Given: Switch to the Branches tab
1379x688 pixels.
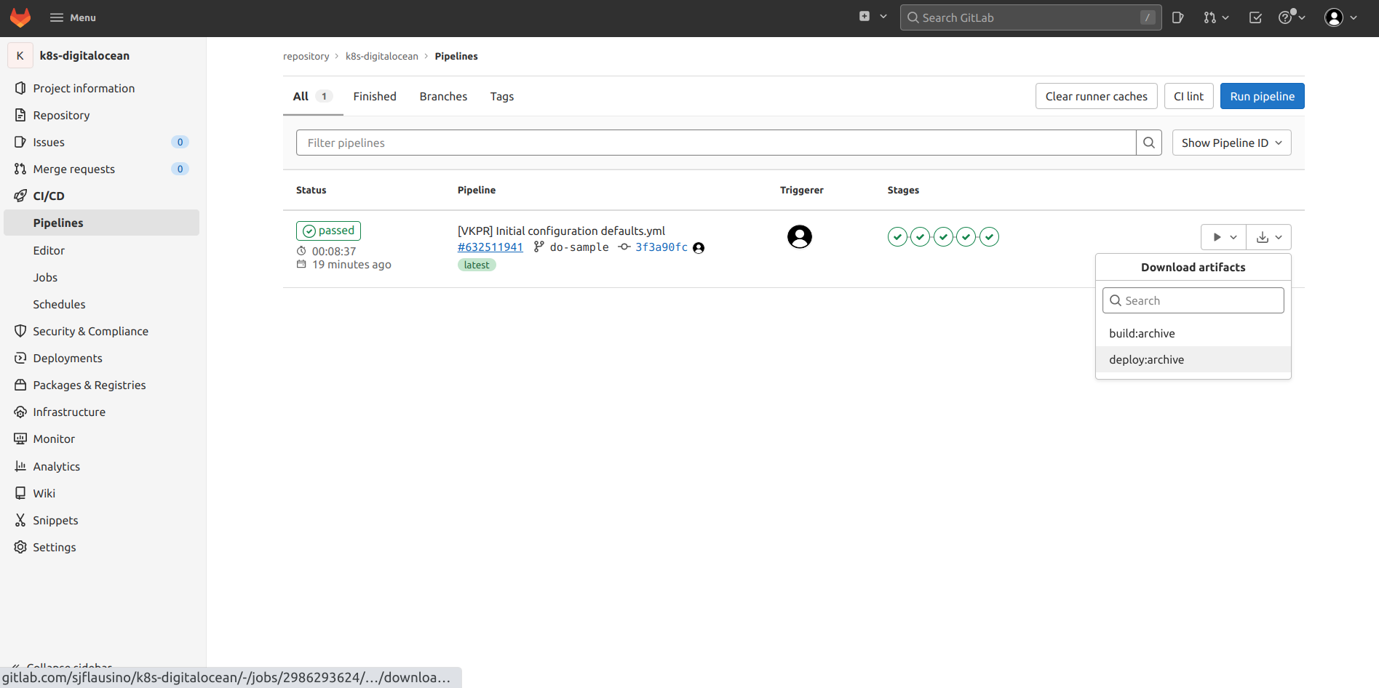Looking at the screenshot, I should point(443,96).
